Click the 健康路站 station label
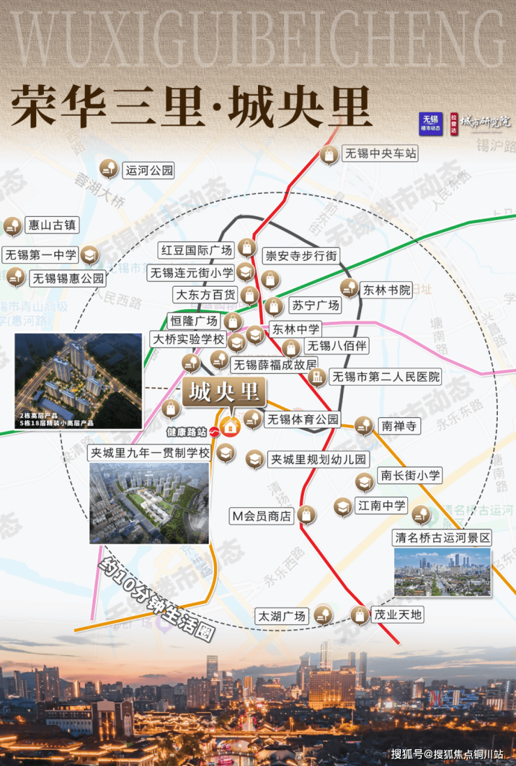Image resolution: width=516 pixels, height=766 pixels. 186,432
